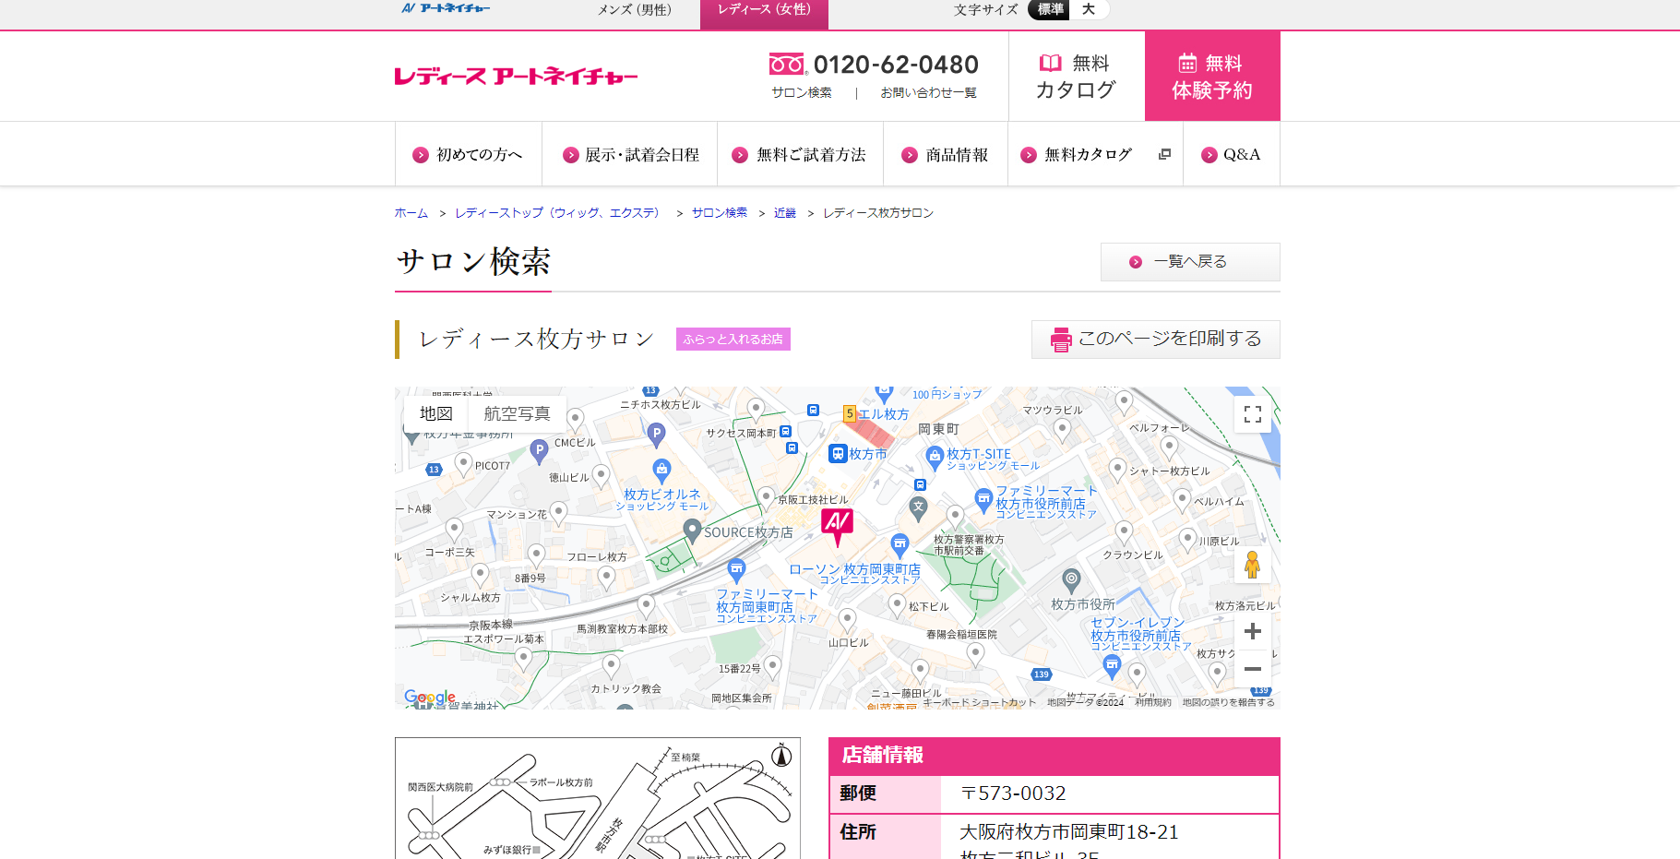Click the external window icon beside 無料カタログ
The image size is (1680, 859).
1164,154
